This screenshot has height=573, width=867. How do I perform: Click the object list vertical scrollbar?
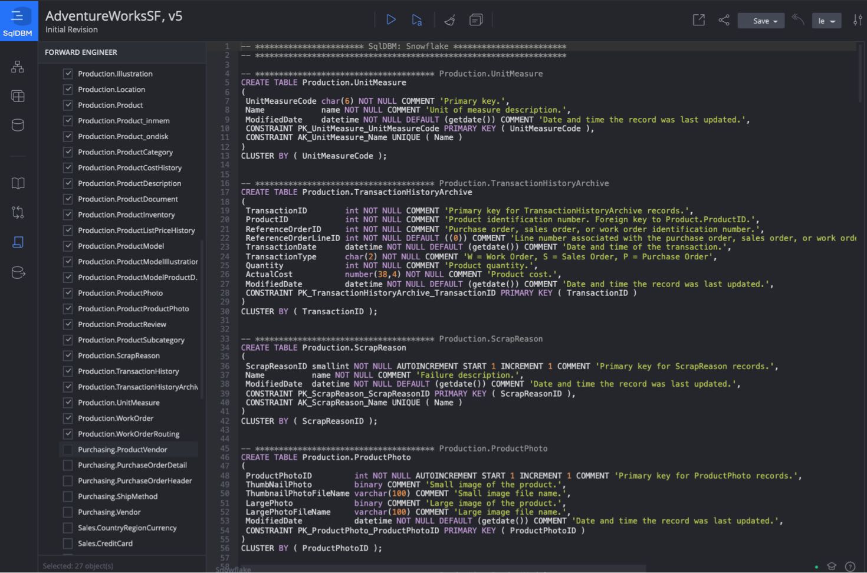click(202, 320)
